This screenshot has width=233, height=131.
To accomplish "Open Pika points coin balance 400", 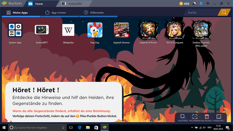I will coord(184,4).
